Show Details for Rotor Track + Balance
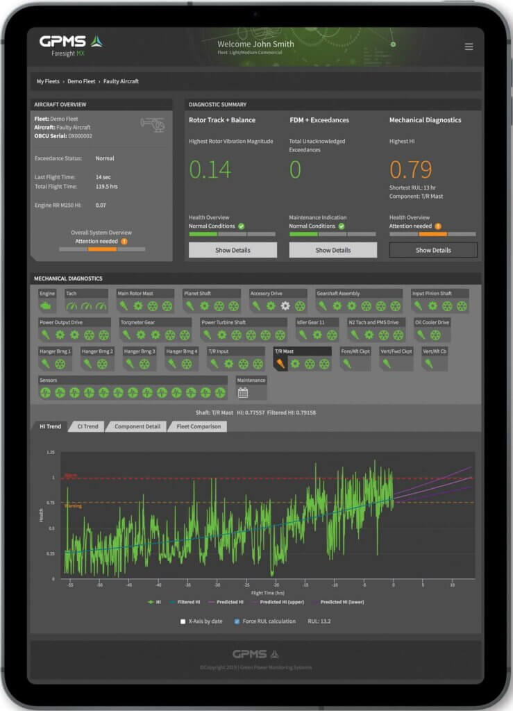513x711 pixels. coord(233,250)
